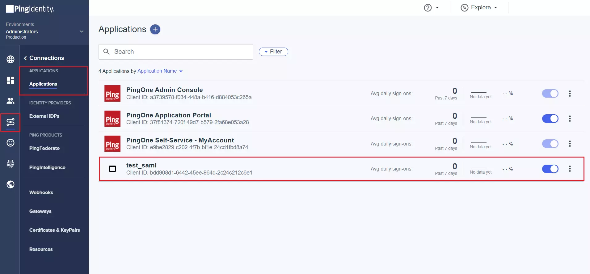Screen dimensions: 590x274
Task: Click the Explore compass icon
Action: point(464,8)
